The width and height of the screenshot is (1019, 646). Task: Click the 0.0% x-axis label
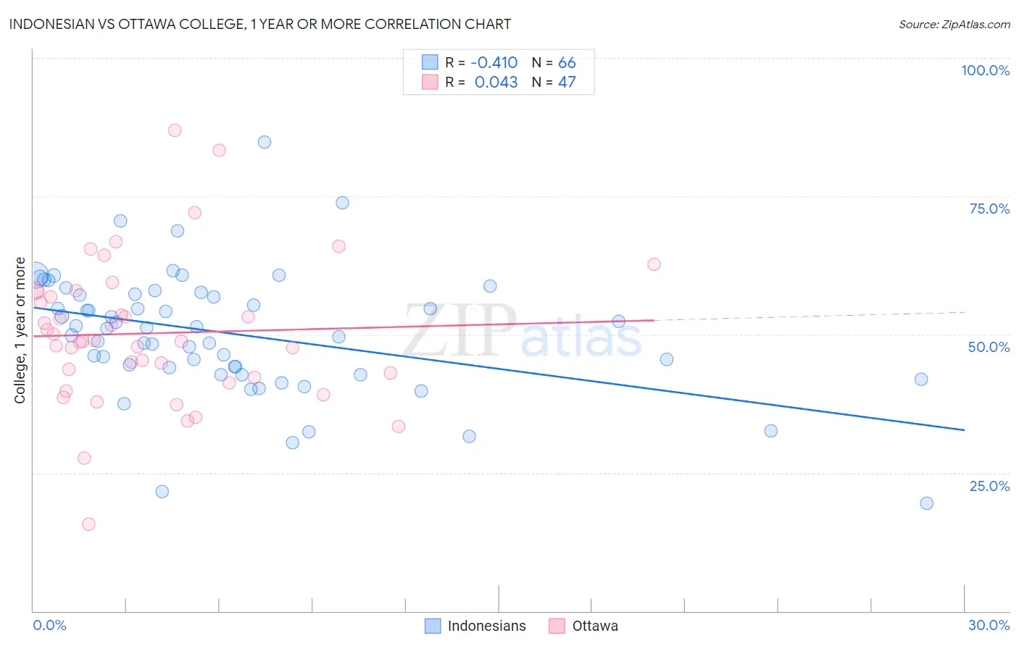pos(49,625)
